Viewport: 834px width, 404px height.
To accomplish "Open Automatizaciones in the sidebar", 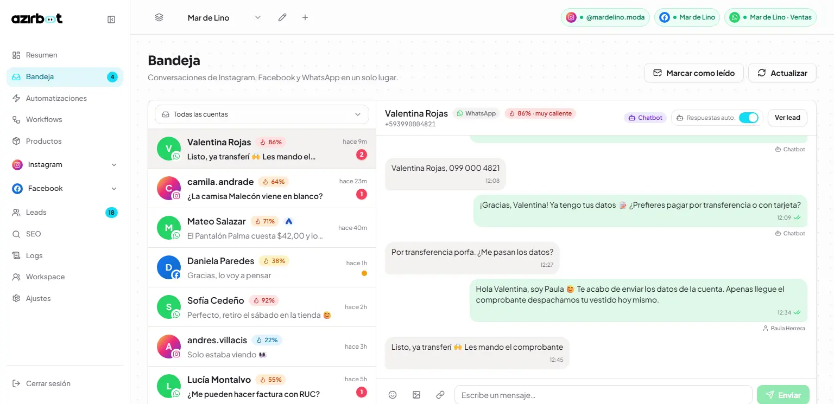I will tap(65, 98).
